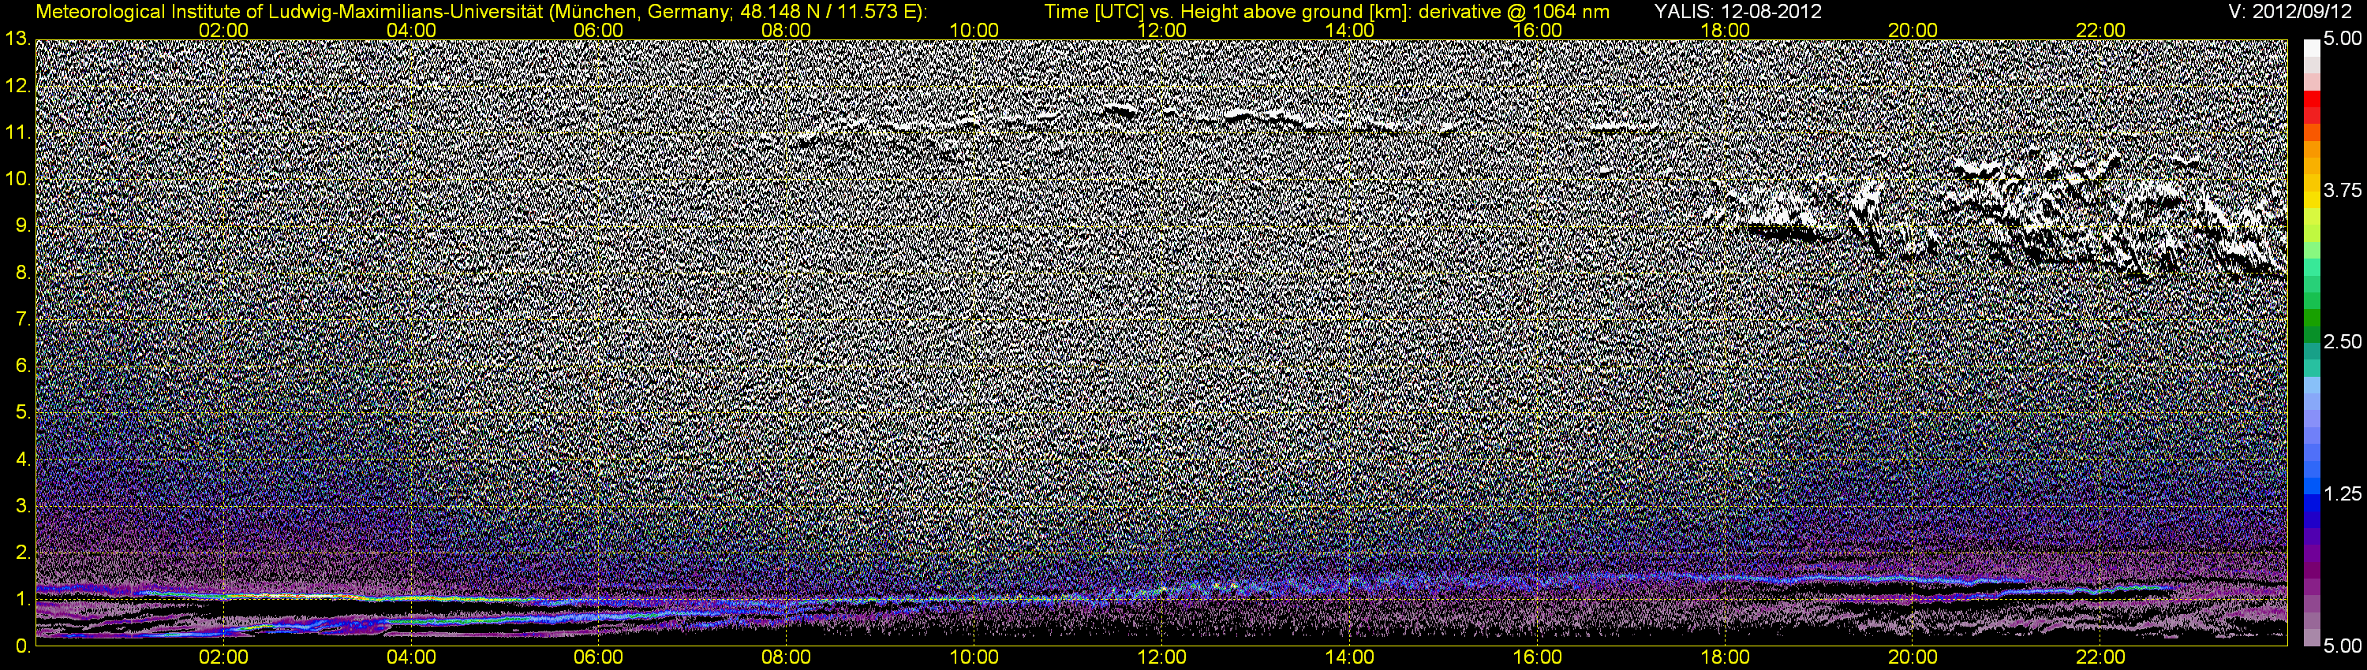
Task: Click the 06:00 label on the bottom time axis
Action: (x=598, y=657)
